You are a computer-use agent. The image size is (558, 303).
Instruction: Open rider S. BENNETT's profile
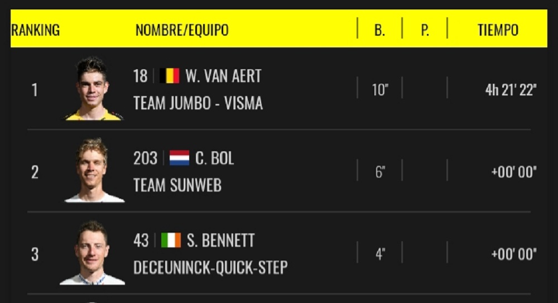pyautogui.click(x=220, y=241)
